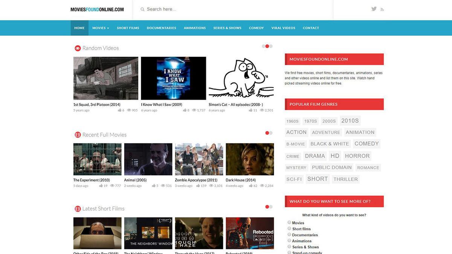
Task: Switch to the HOME tab
Action: (79, 28)
